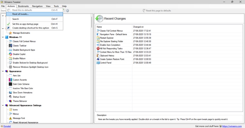Image resolution: width=245 pixels, height=128 pixels.
Task: Click the Remove Windows Spotlight Desktop Icon icon
Action: (x=10, y=67)
